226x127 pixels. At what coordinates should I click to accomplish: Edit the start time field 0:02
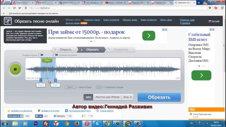pyautogui.click(x=41, y=85)
